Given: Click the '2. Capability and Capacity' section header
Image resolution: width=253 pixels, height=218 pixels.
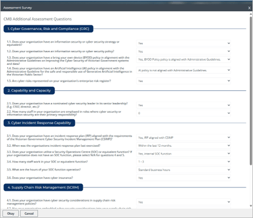Looking at the screenshot, I should [29, 91].
